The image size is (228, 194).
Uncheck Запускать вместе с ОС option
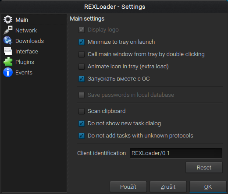(82, 79)
